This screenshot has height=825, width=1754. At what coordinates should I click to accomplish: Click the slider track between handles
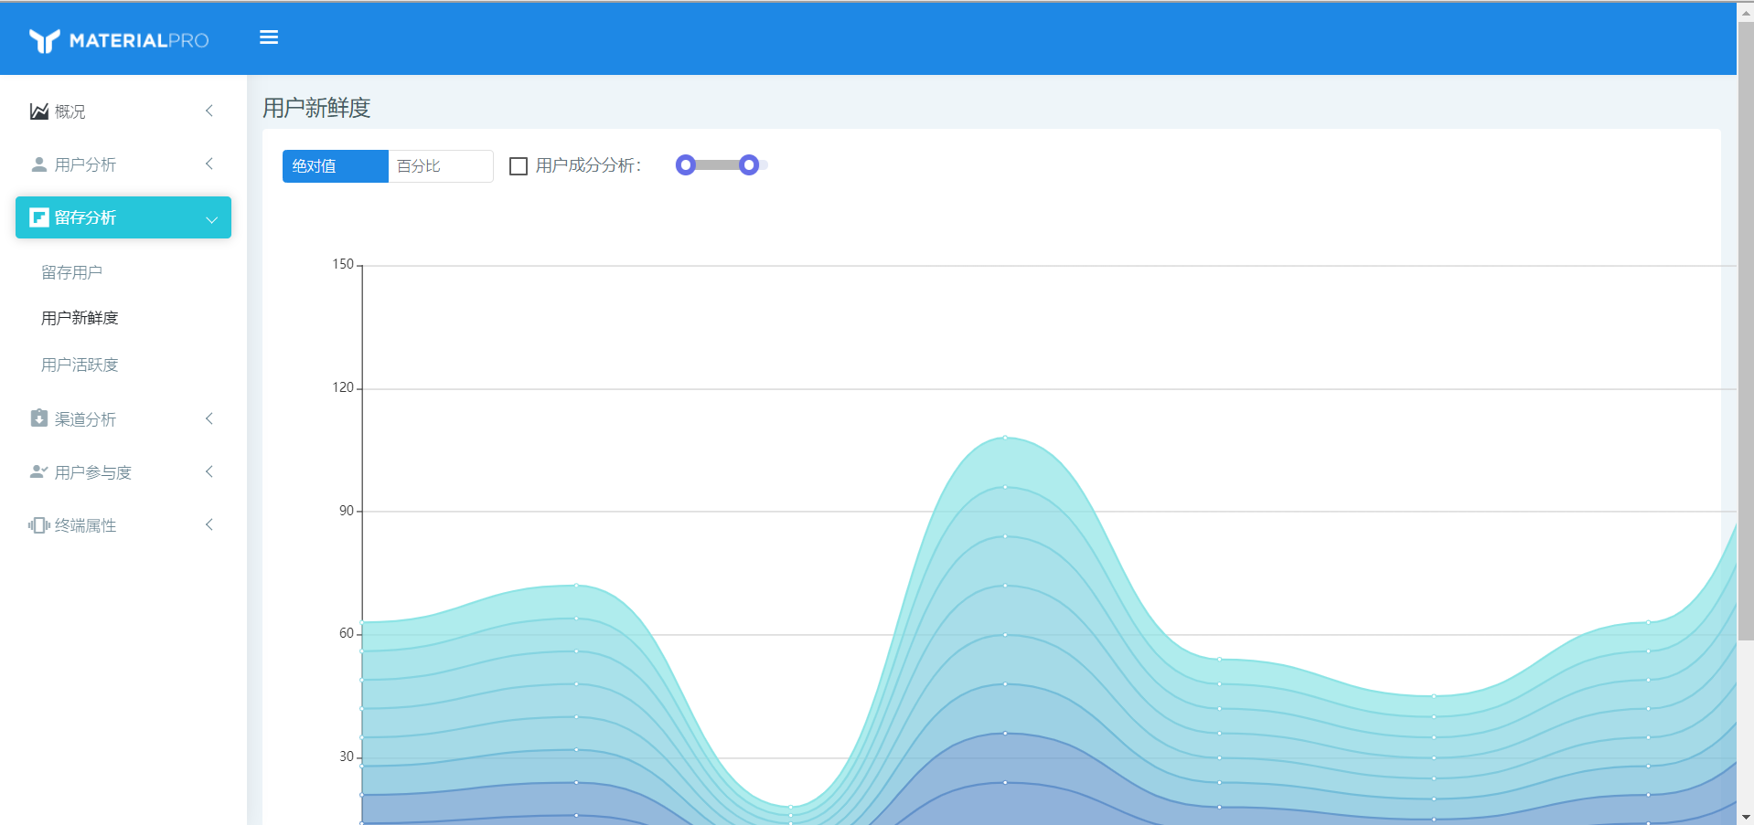click(x=718, y=164)
